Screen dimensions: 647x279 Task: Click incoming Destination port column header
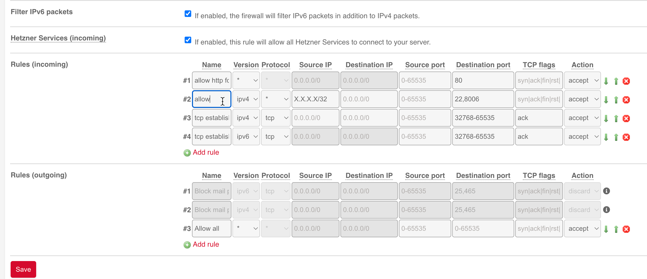click(x=483, y=65)
